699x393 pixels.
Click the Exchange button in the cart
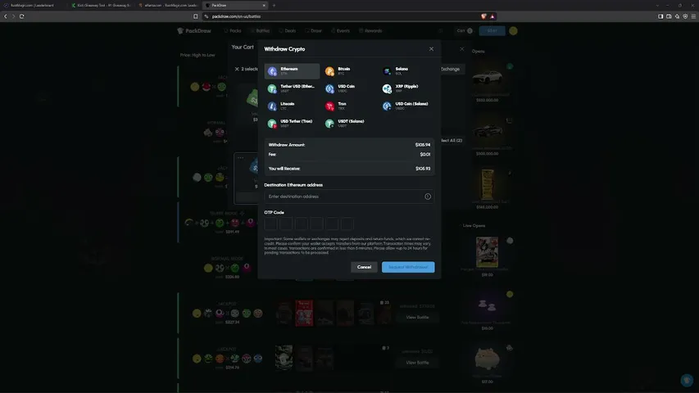point(450,69)
